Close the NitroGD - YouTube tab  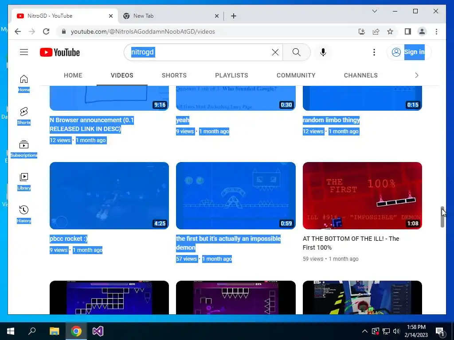point(110,16)
